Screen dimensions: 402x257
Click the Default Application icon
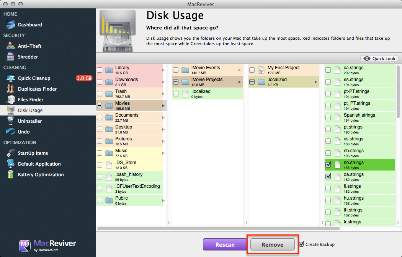pyautogui.click(x=11, y=164)
